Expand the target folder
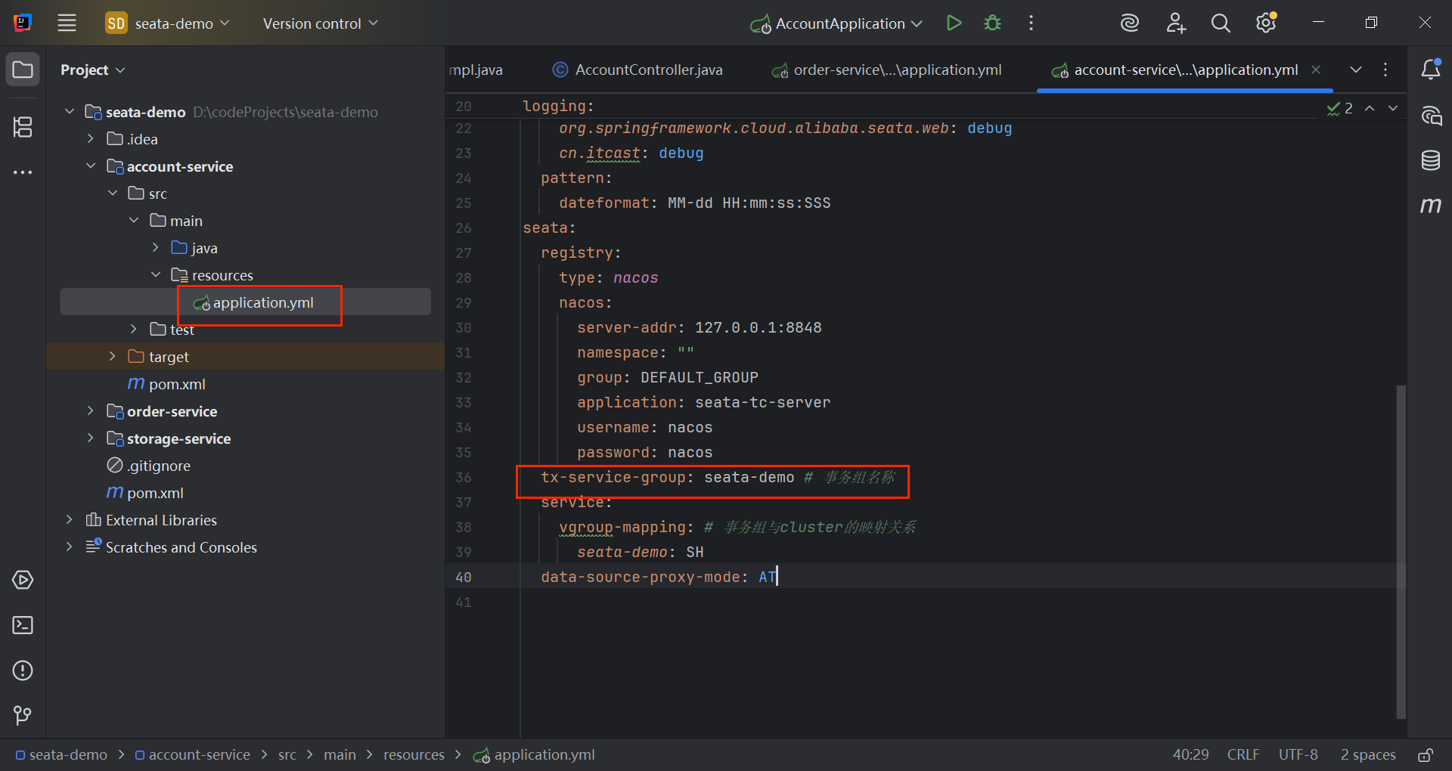 113,356
